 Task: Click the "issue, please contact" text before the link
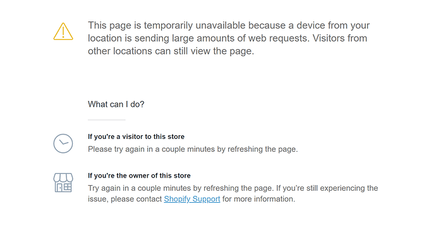[x=125, y=199]
